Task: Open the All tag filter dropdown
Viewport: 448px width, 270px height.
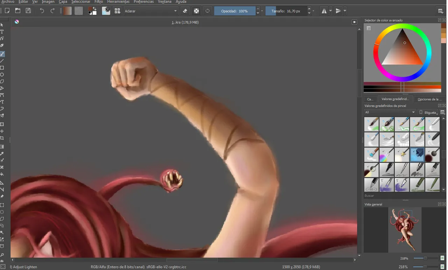Action: tap(390, 112)
